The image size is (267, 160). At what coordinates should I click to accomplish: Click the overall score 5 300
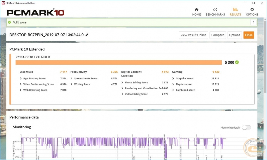(230, 62)
